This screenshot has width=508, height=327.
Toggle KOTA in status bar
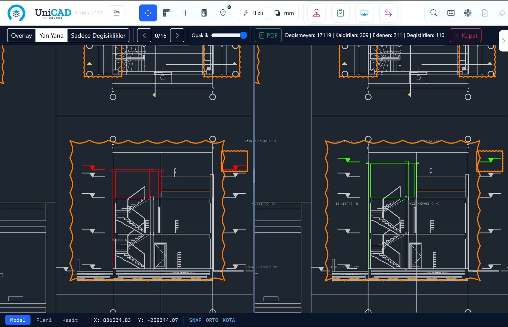tap(229, 320)
